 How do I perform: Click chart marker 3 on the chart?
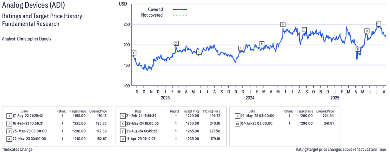click(198, 52)
